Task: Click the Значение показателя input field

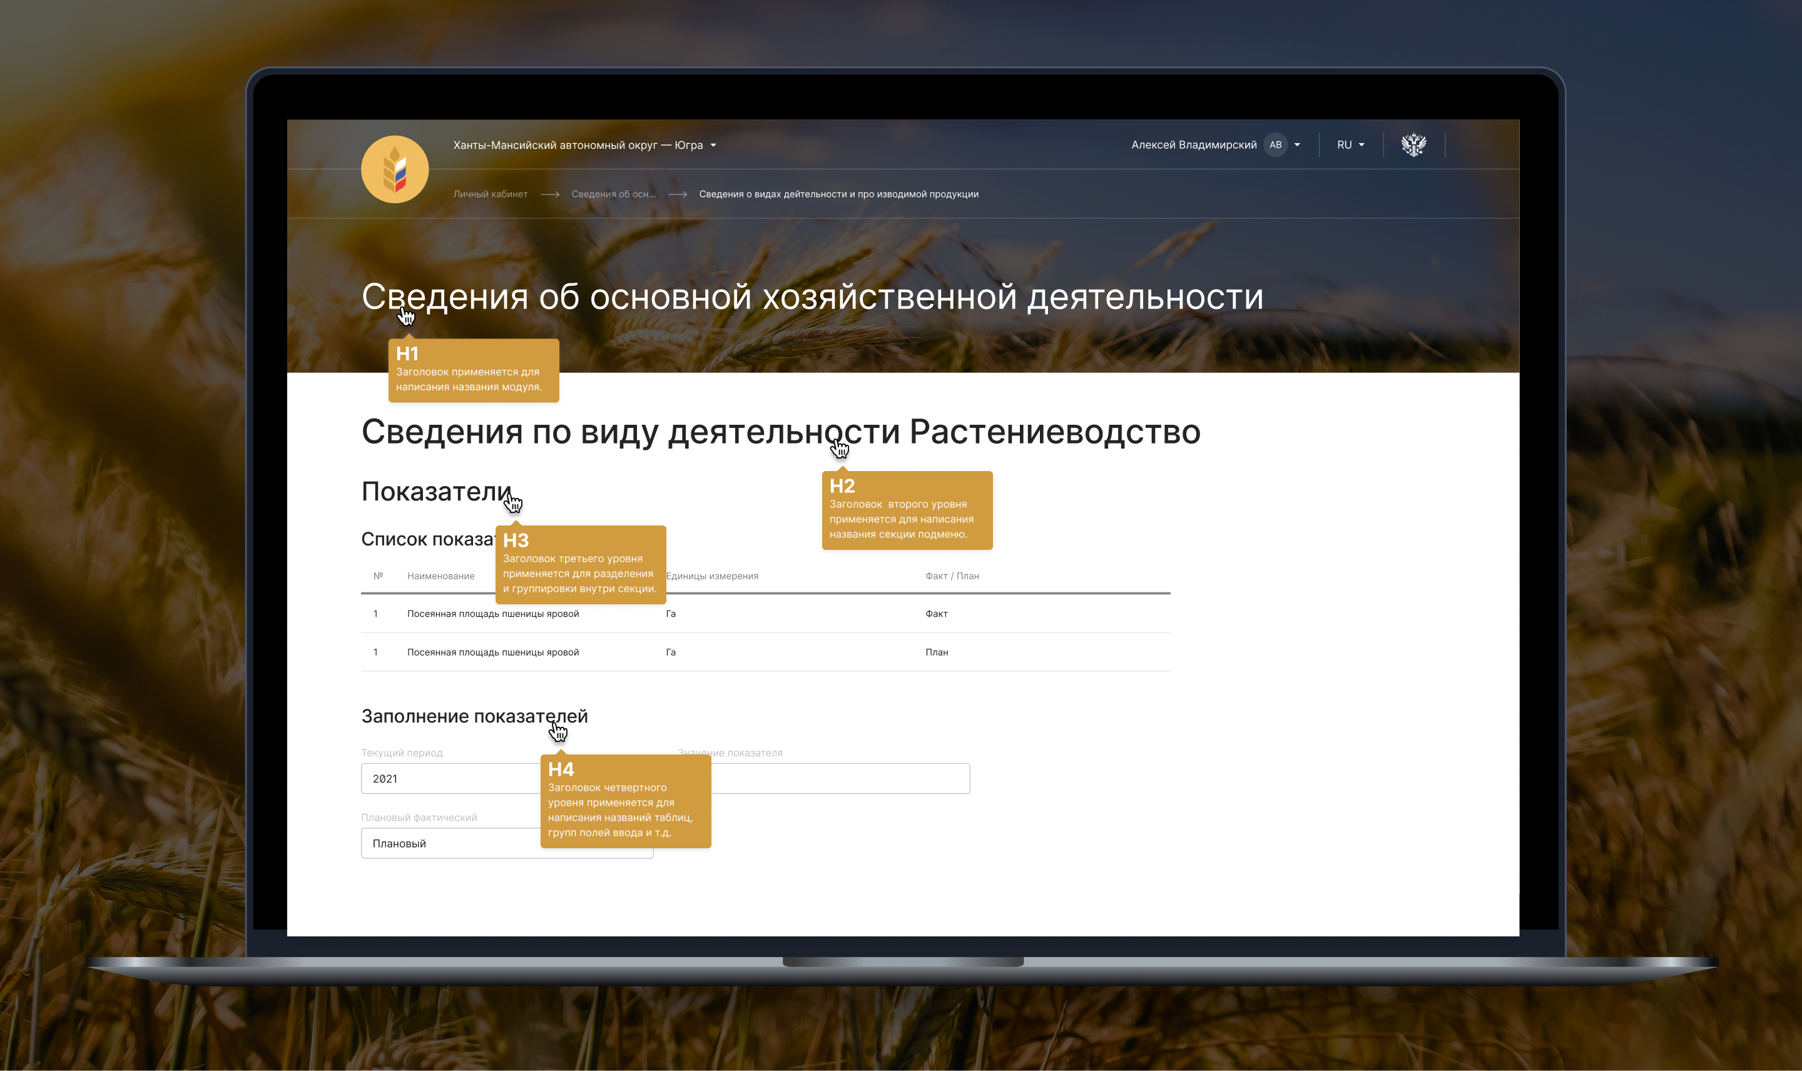Action: click(x=841, y=779)
